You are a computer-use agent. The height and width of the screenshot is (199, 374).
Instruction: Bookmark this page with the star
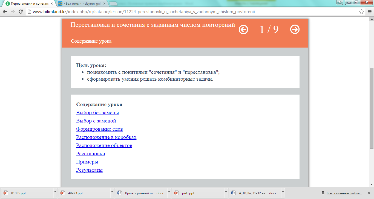pyautogui.click(x=362, y=12)
